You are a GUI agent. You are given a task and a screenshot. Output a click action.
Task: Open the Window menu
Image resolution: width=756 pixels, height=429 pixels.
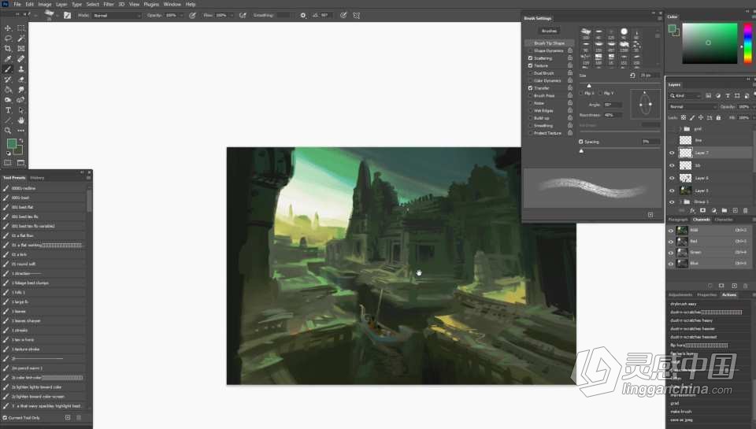(x=172, y=5)
